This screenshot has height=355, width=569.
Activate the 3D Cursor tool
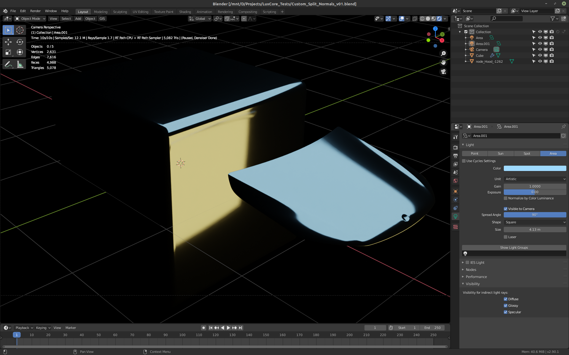pos(20,30)
